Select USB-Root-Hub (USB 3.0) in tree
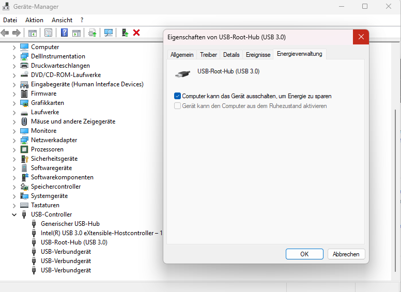 click(x=74, y=242)
